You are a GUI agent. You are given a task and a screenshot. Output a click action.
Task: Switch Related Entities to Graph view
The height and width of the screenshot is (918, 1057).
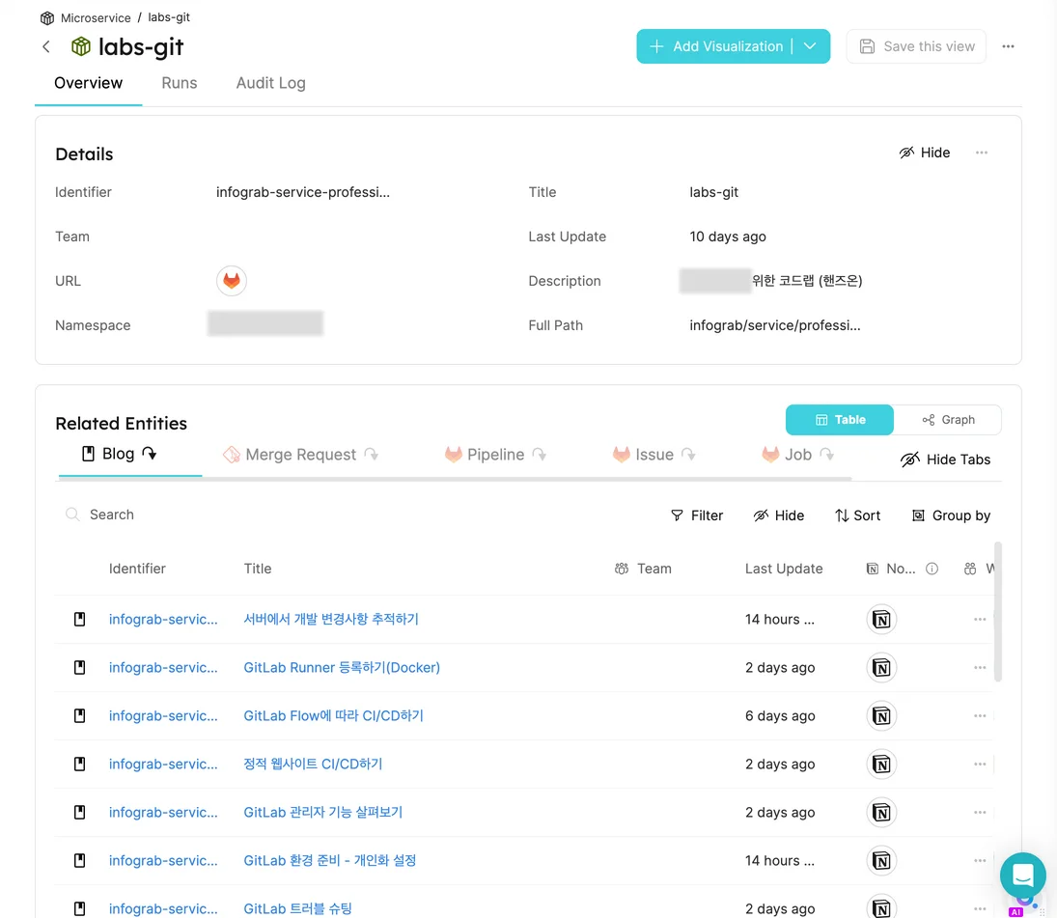click(x=948, y=420)
